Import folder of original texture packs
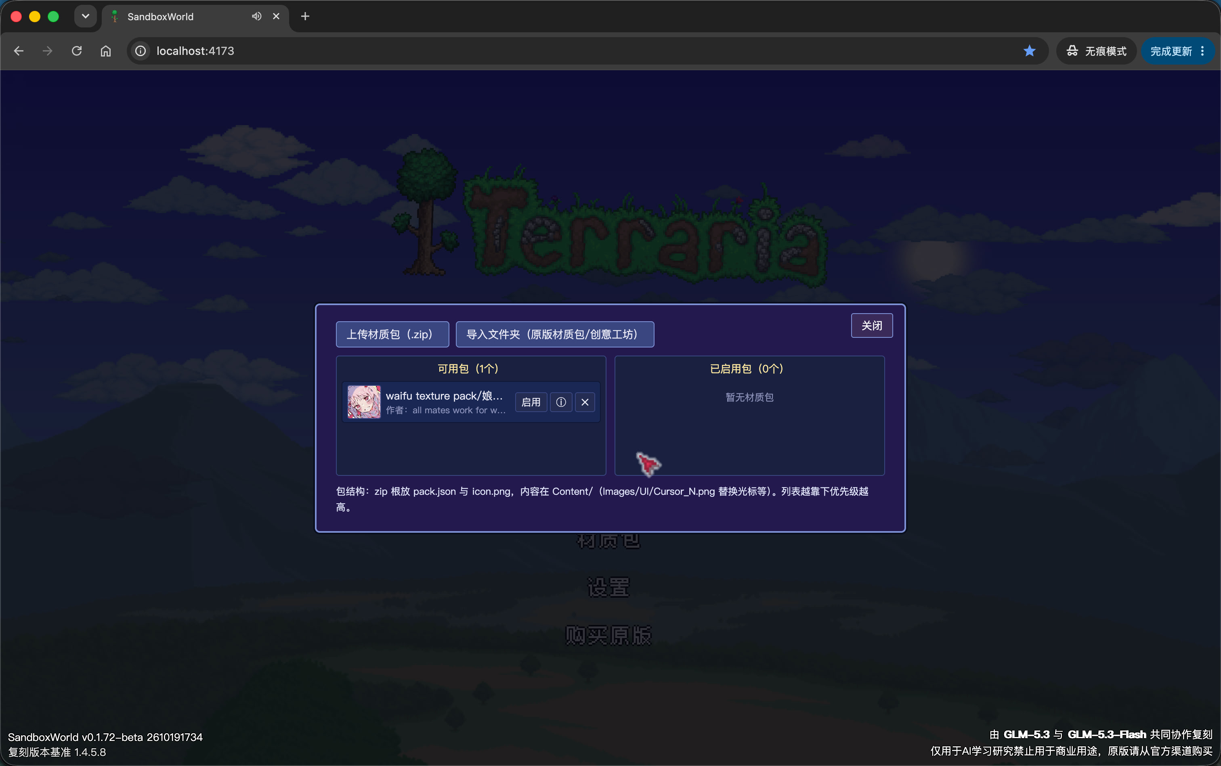The image size is (1221, 766). pos(554,334)
